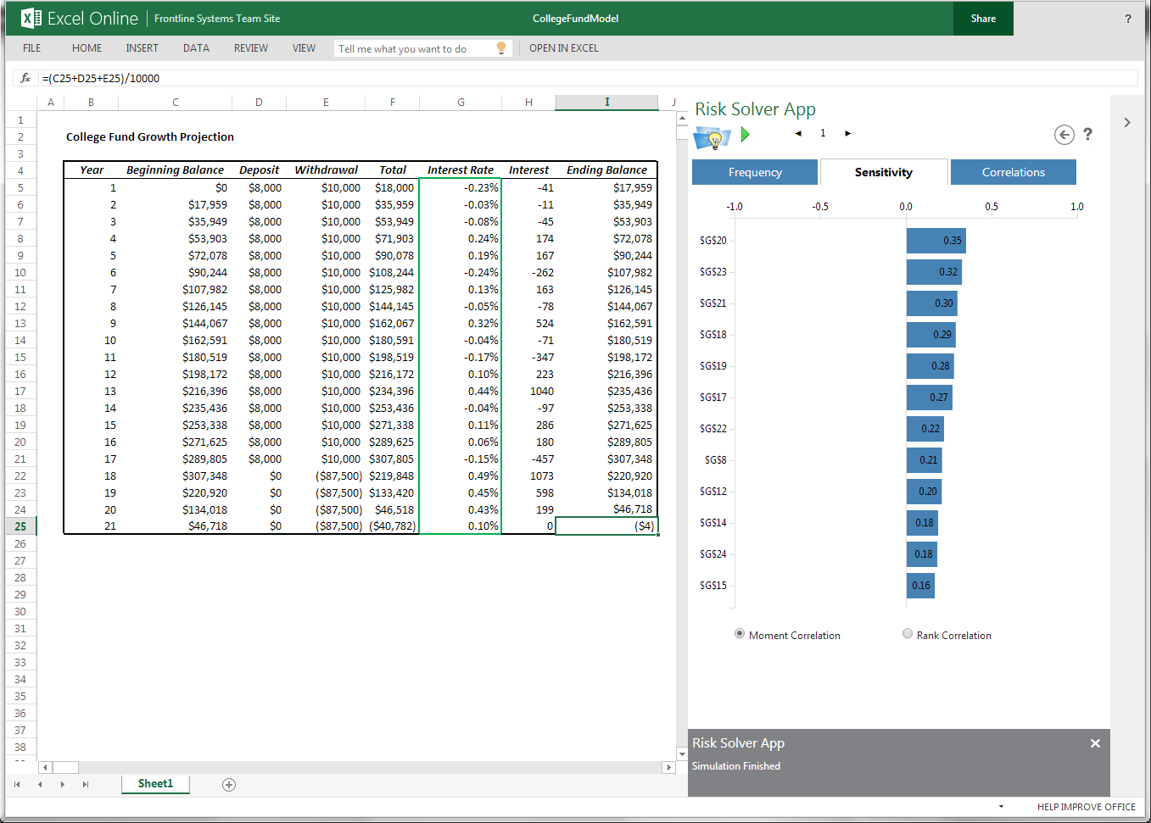Jump to the last sheet tab arrow
Viewport: 1151px width, 823px height.
click(x=85, y=785)
